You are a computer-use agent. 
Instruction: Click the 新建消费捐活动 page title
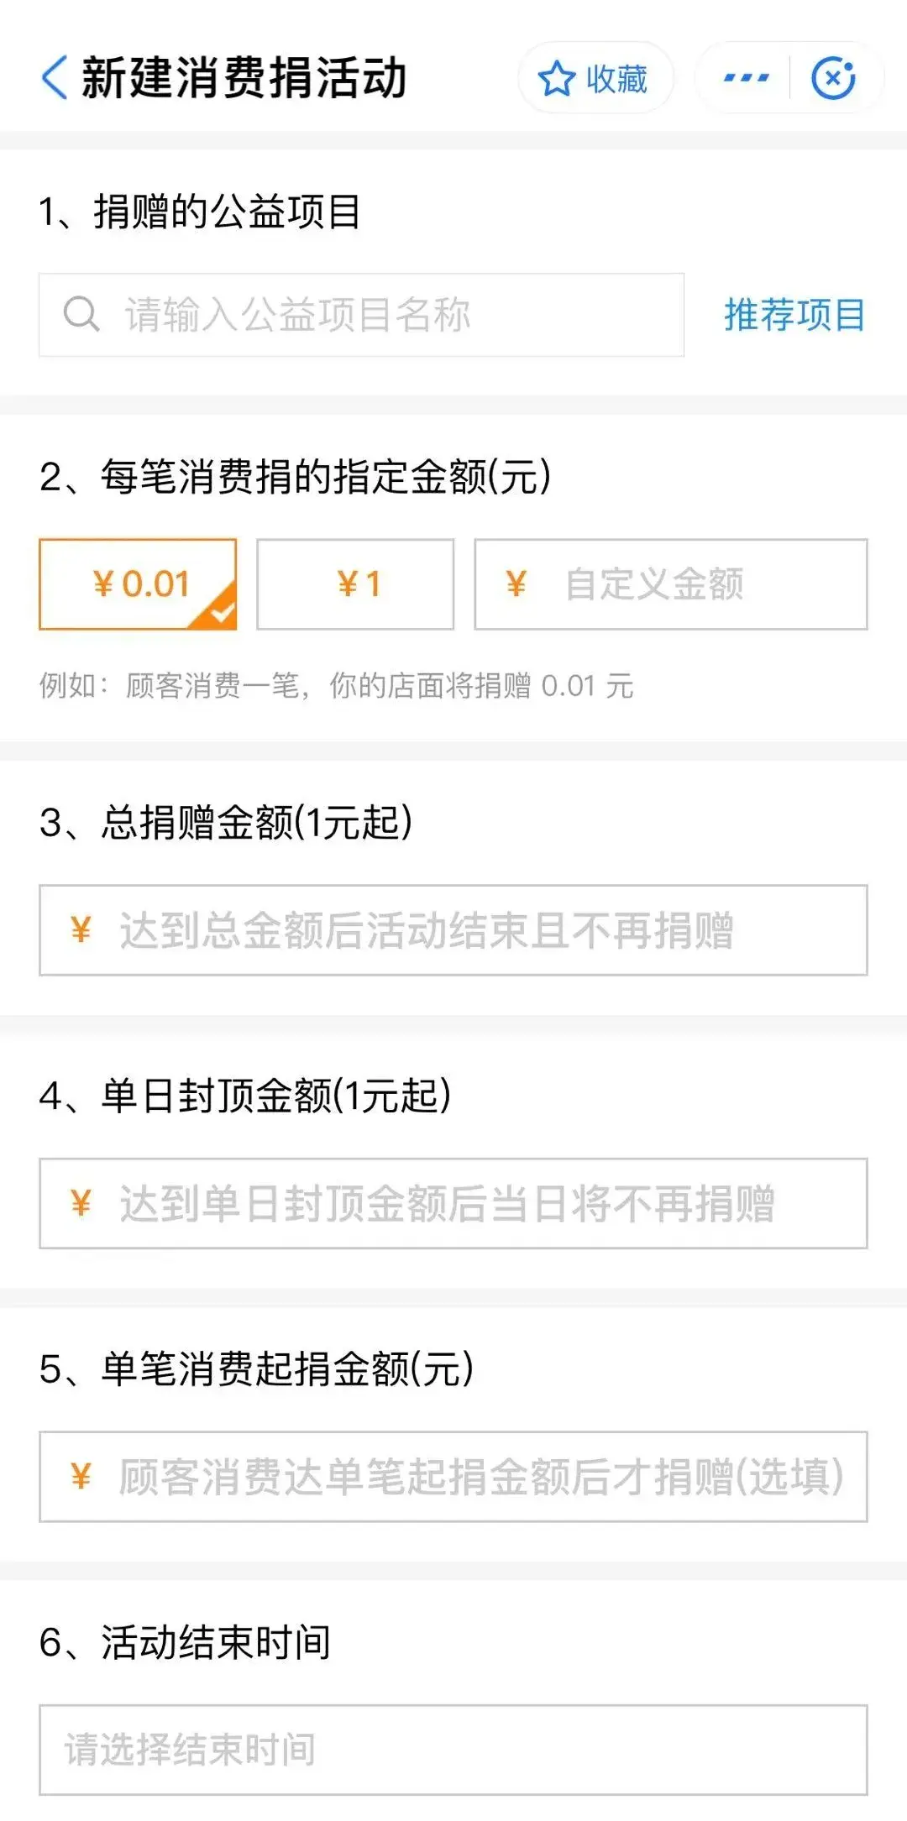[244, 78]
